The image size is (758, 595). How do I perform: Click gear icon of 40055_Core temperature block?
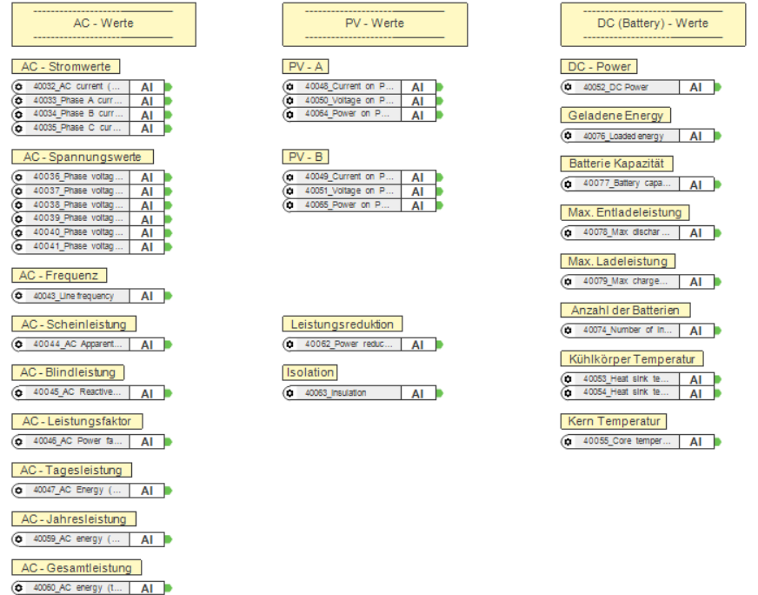(x=568, y=441)
